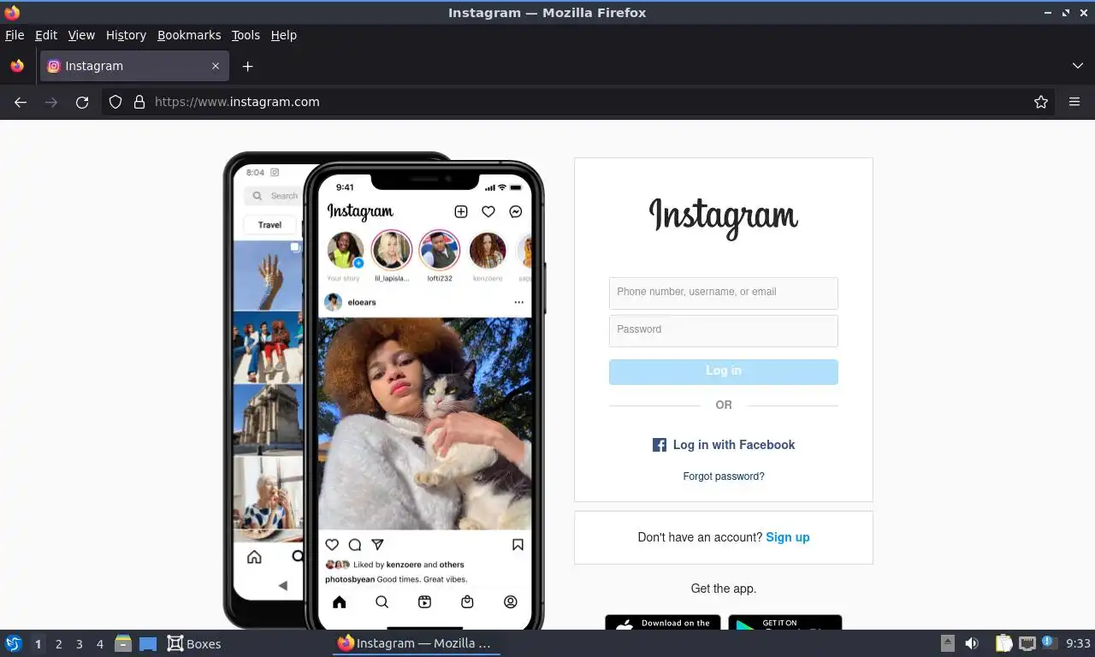Minimize the Firefox window
Image resolution: width=1095 pixels, height=657 pixels.
pyautogui.click(x=1049, y=13)
